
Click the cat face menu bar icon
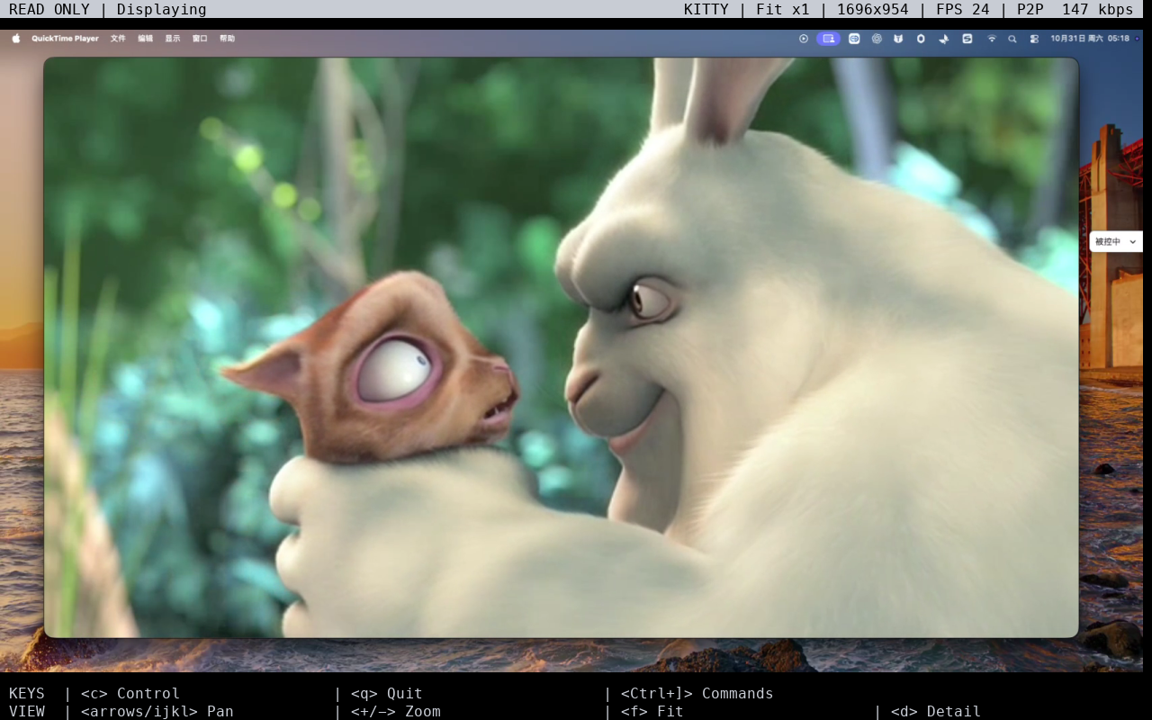coord(898,39)
